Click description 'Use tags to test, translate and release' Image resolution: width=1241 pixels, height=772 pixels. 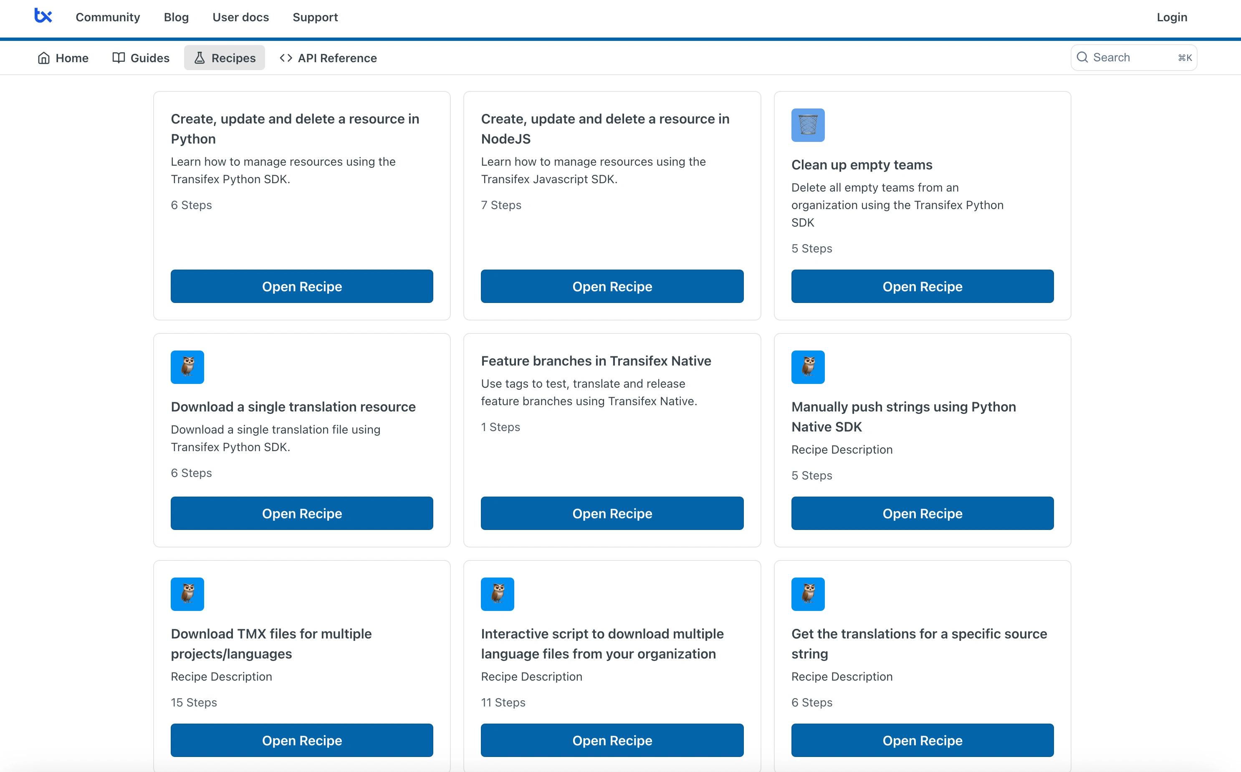[589, 392]
